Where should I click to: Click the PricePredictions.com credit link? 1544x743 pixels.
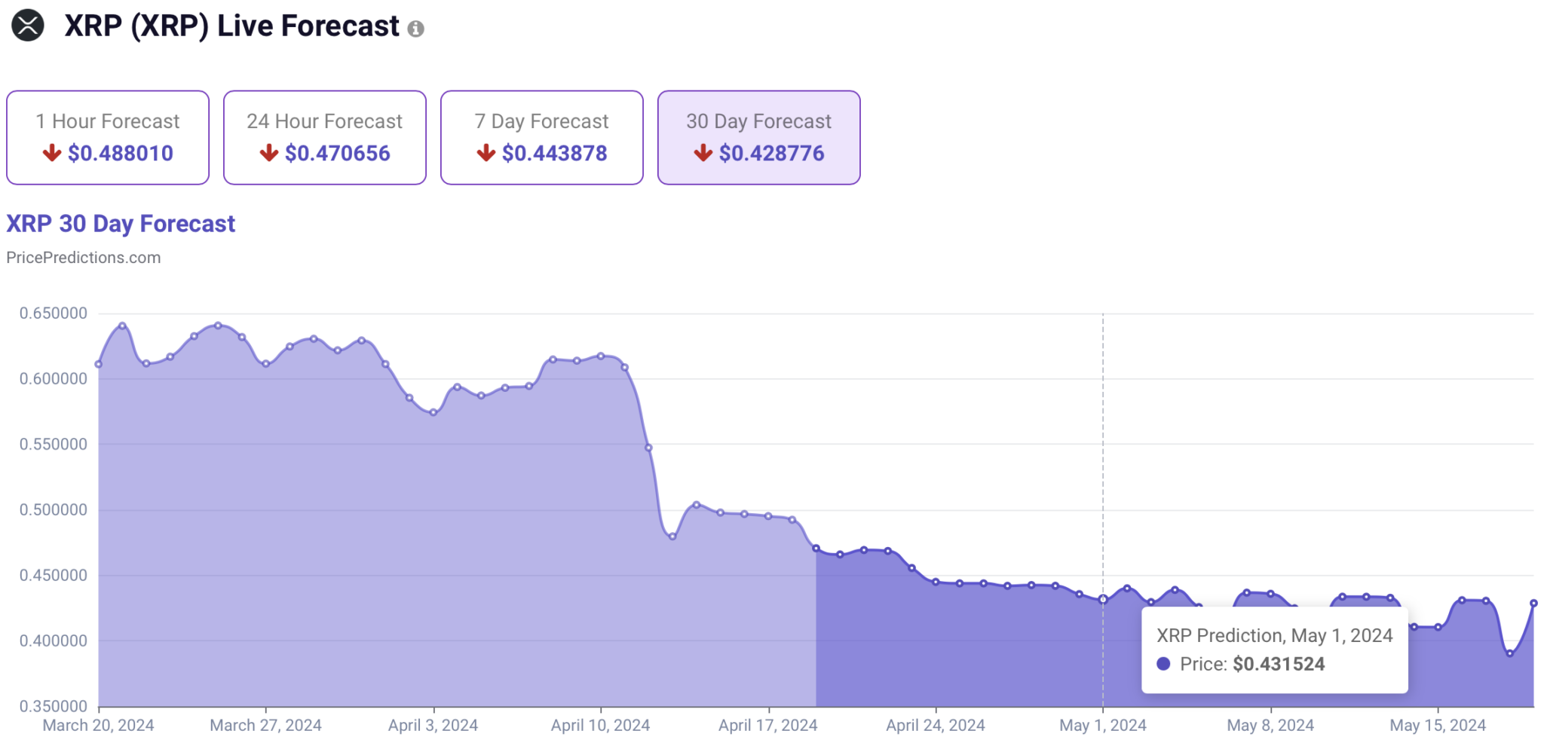pos(84,258)
